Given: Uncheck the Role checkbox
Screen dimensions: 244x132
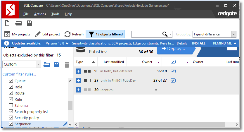Looking at the screenshot, I should (x=11, y=87).
